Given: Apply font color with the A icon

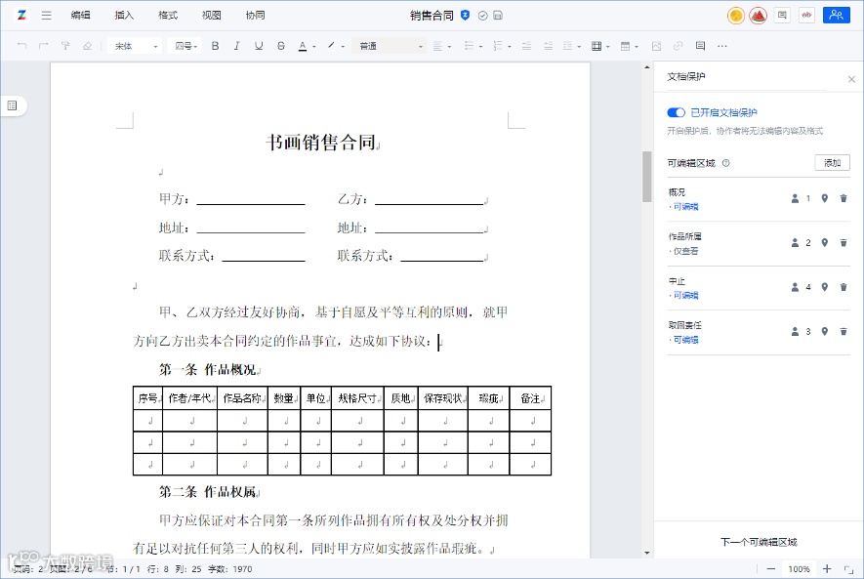Looking at the screenshot, I should click(302, 46).
